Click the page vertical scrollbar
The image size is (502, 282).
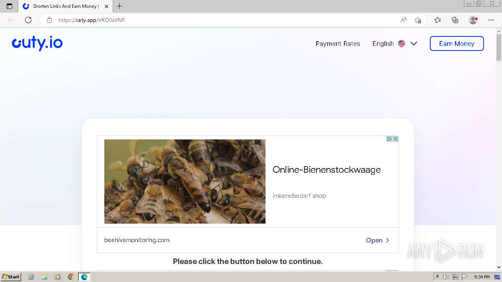499,47
